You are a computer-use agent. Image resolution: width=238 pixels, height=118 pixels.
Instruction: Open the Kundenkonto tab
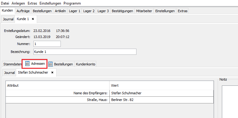point(86,64)
